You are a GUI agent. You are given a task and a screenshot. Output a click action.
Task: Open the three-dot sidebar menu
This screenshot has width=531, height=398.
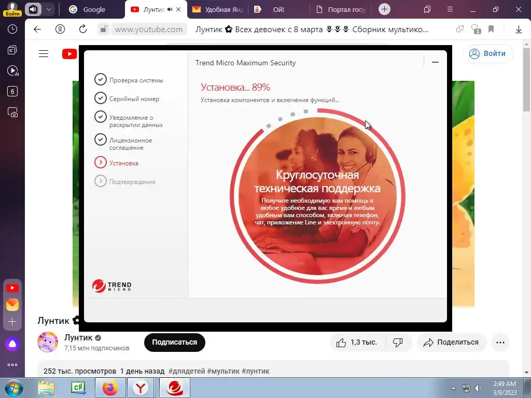tap(12, 365)
